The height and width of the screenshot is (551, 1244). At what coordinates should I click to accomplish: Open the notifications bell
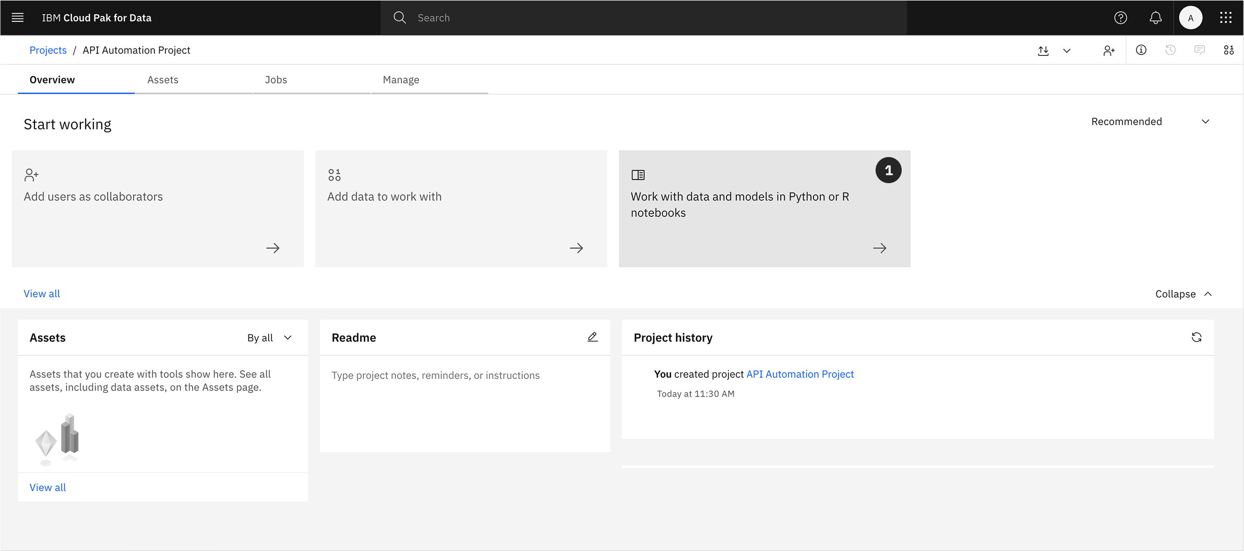tap(1155, 18)
